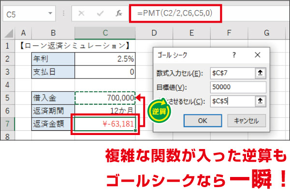
Task: Click the 返済期間 label cell
Action: point(53,111)
